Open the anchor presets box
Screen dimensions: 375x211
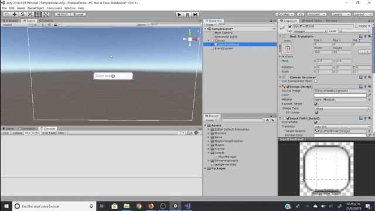[288, 48]
